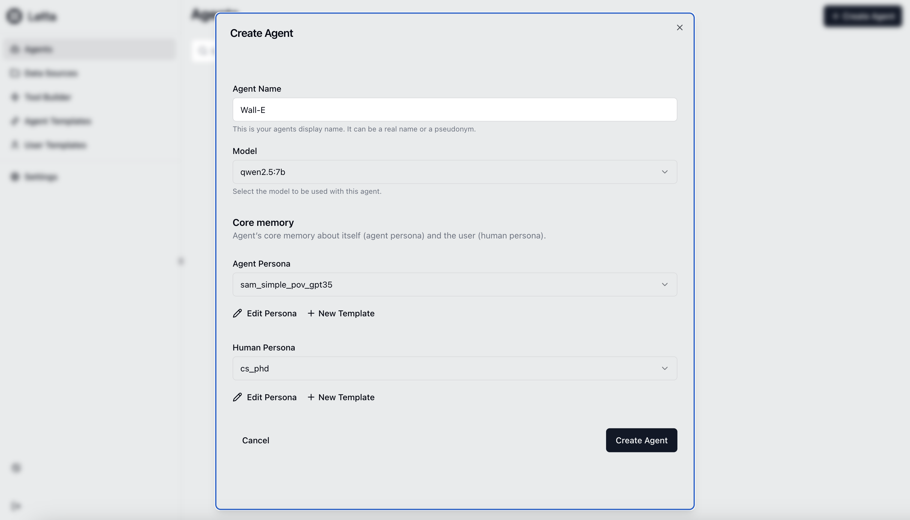Click the pencil icon under Agent Persona dropdown
This screenshot has height=520, width=910.
click(237, 313)
